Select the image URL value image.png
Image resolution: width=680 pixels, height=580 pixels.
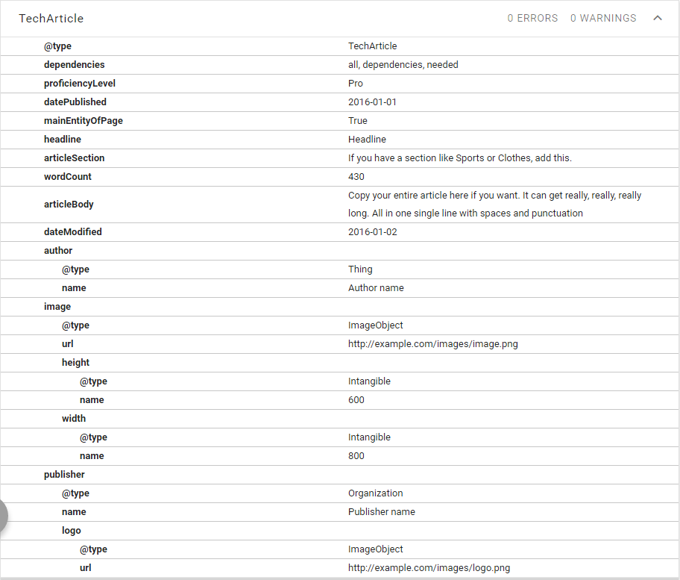(x=432, y=344)
